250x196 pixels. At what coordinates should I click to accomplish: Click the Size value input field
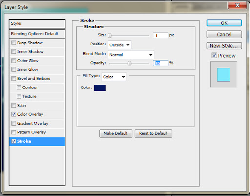point(161,36)
